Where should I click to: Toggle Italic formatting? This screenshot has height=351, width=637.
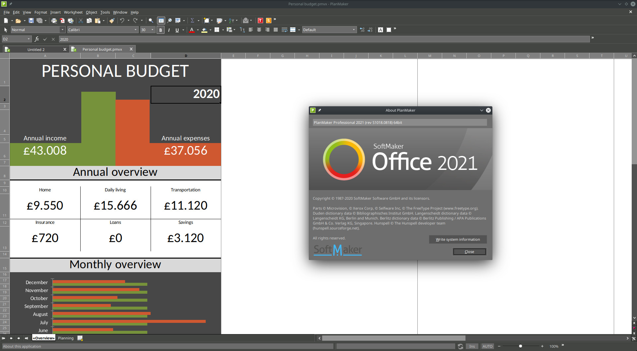point(169,30)
